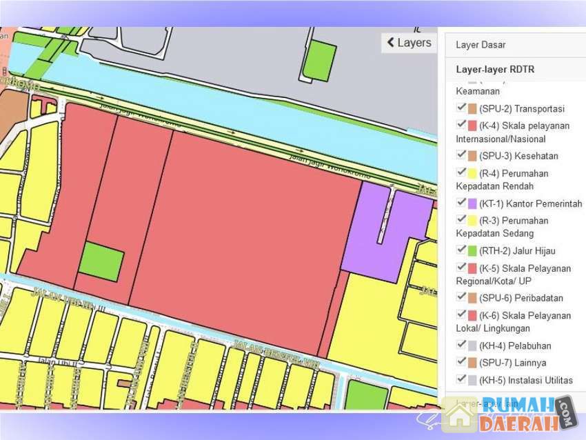
Task: Click the (K-4) red color swatch
Action: click(x=472, y=125)
